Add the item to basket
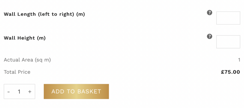 pos(76,91)
